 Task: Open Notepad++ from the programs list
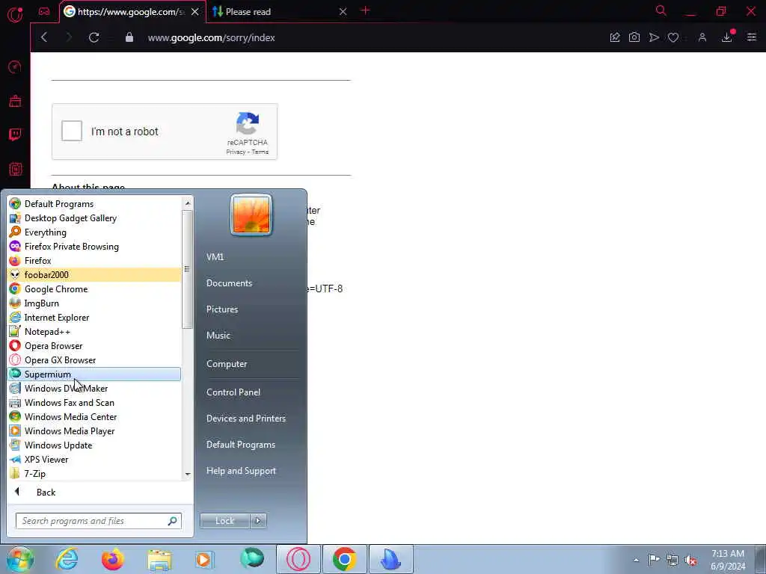pyautogui.click(x=94, y=332)
